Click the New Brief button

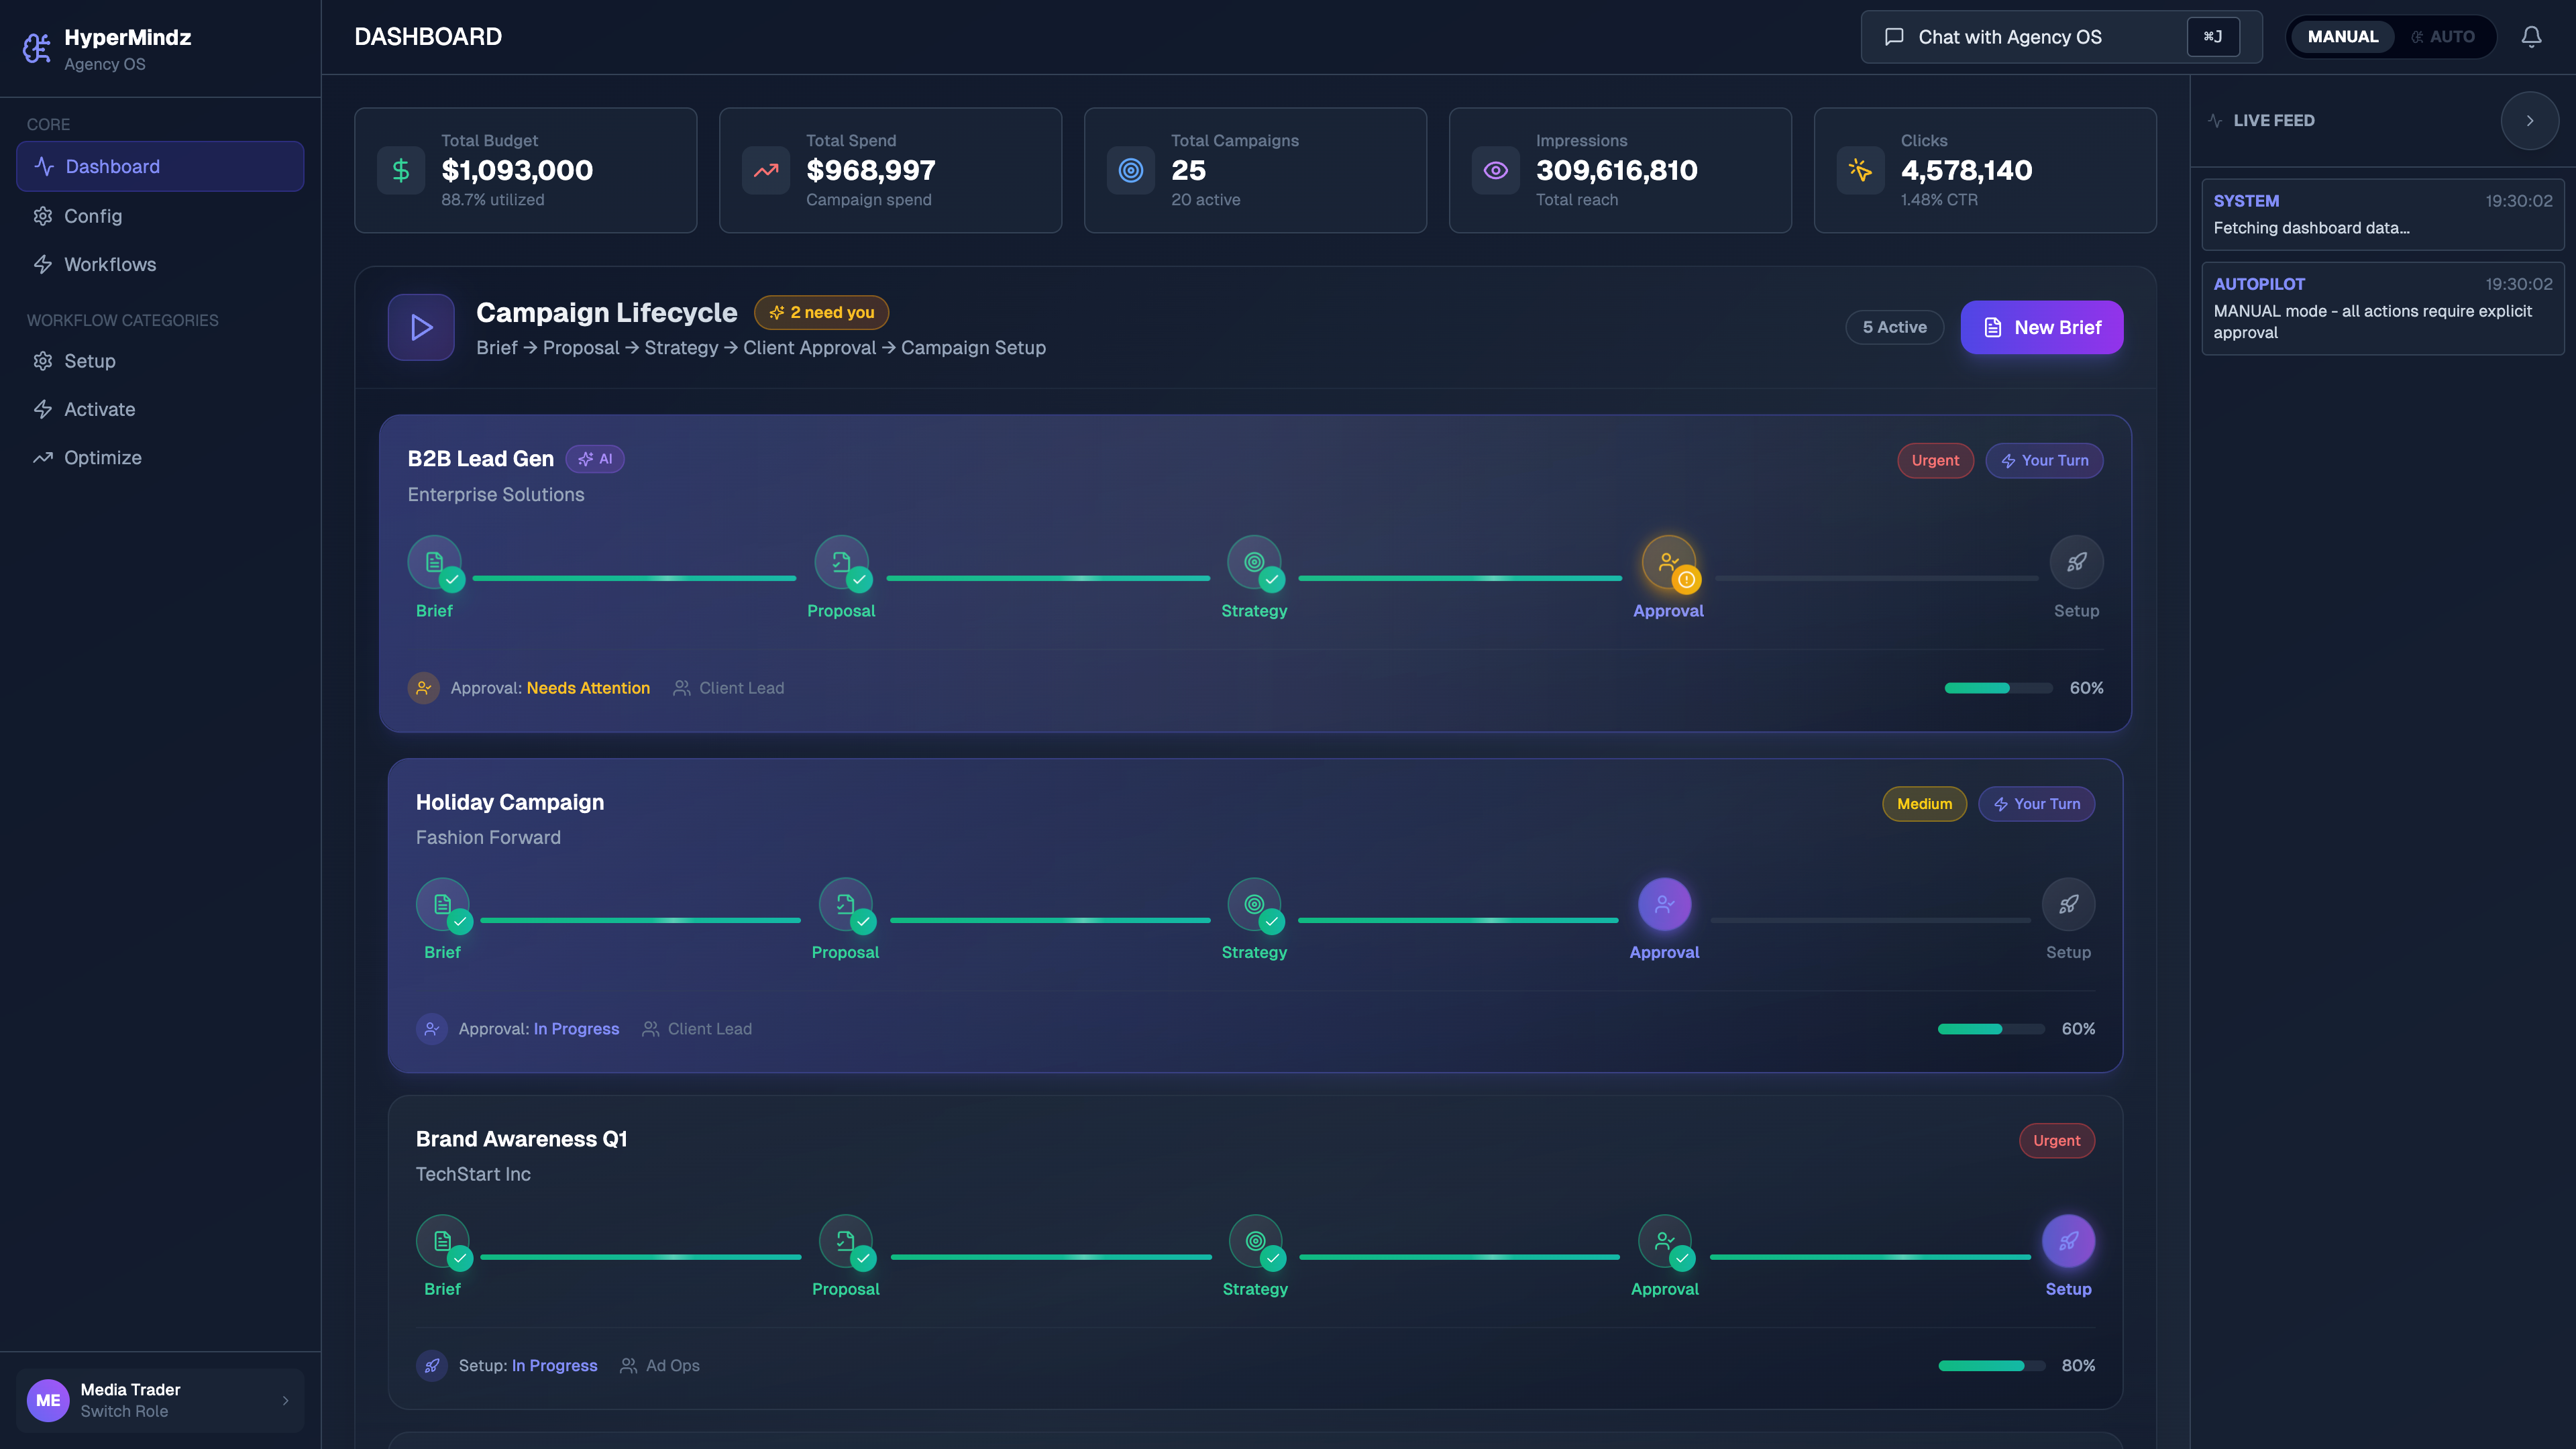click(x=2042, y=327)
